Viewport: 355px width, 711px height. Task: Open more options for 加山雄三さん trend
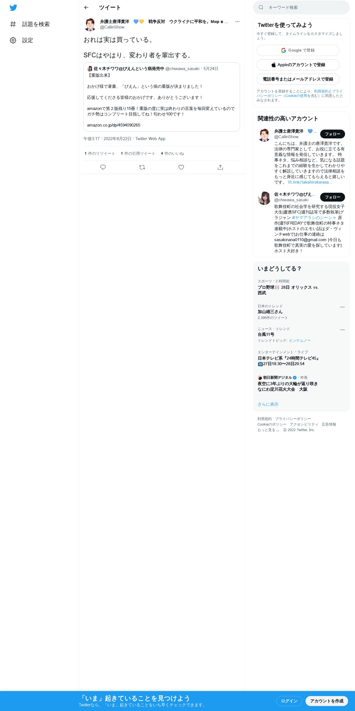[x=342, y=307]
